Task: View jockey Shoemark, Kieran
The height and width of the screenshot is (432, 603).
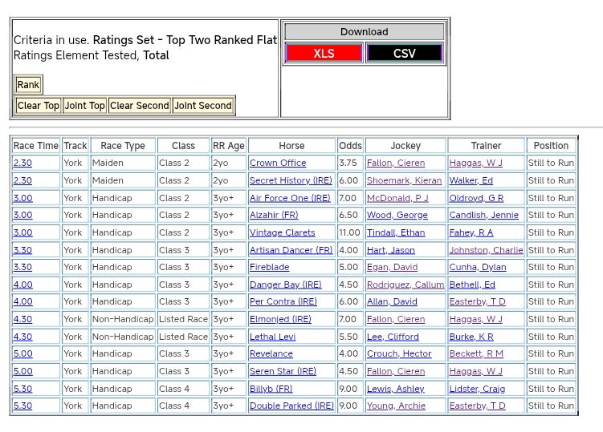Action: click(x=404, y=181)
